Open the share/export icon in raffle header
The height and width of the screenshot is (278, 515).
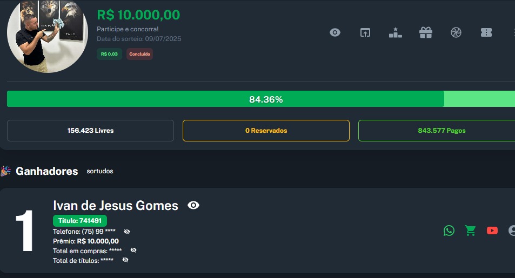click(x=365, y=32)
